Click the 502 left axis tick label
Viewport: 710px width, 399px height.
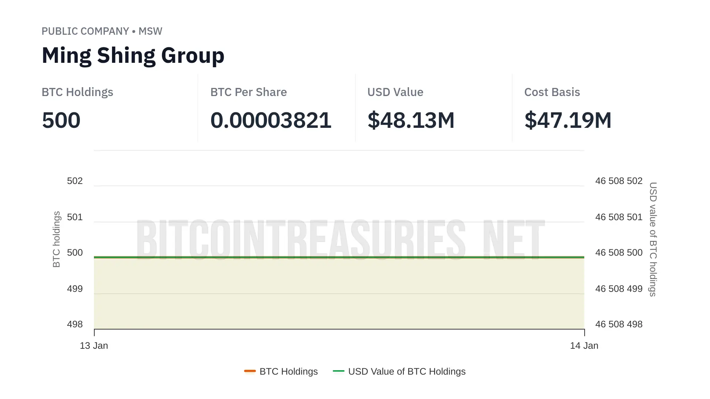(75, 181)
